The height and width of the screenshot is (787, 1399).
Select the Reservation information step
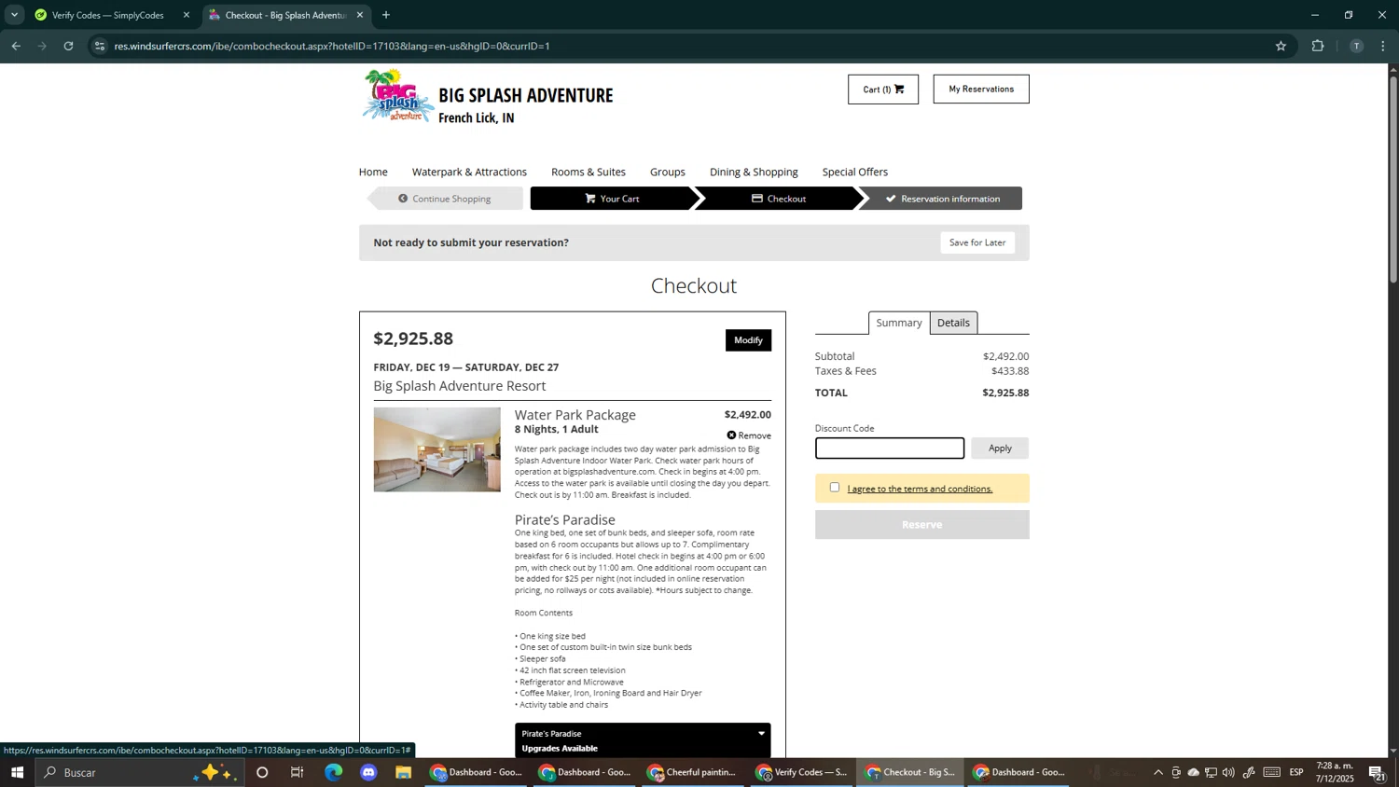click(x=942, y=199)
